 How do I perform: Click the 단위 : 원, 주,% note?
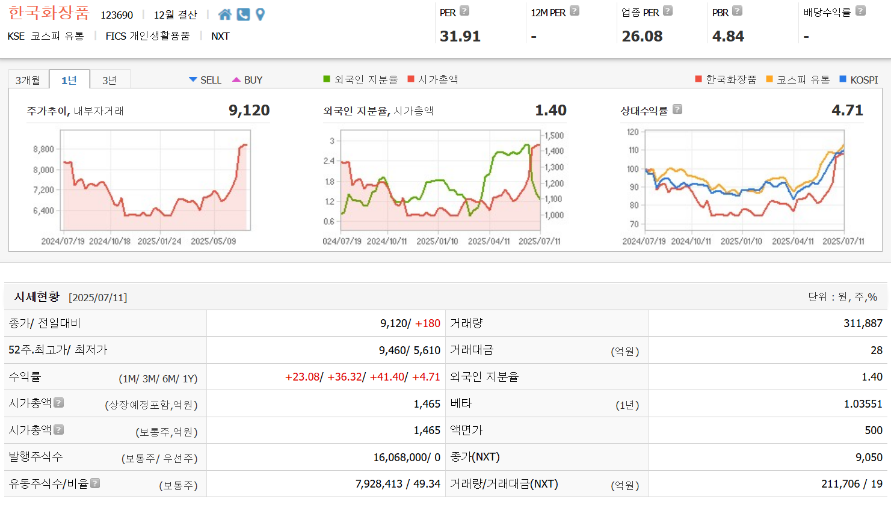coord(842,297)
